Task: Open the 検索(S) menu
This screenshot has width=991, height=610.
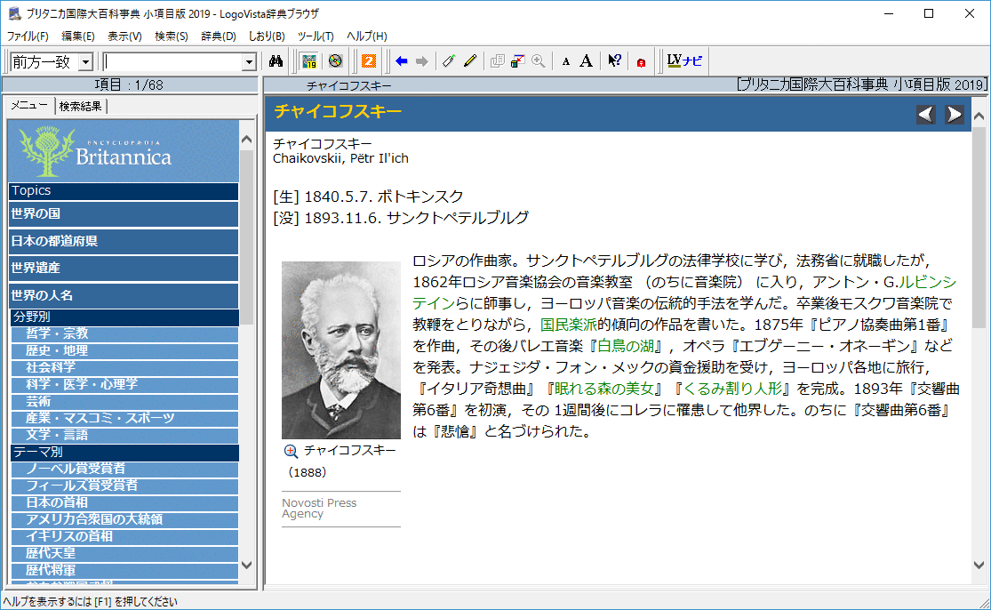Action: click(172, 36)
